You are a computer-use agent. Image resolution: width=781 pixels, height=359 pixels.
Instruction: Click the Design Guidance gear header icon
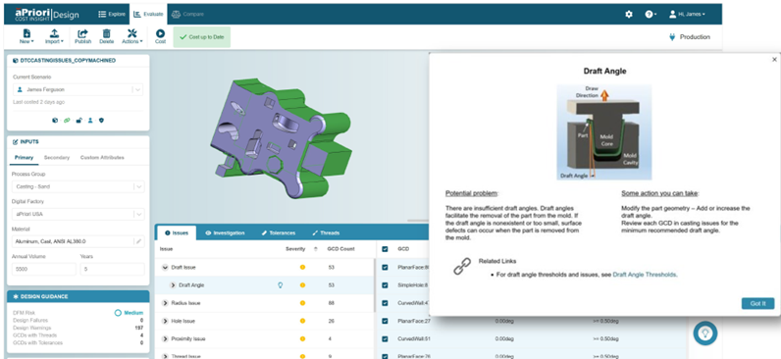coord(16,297)
